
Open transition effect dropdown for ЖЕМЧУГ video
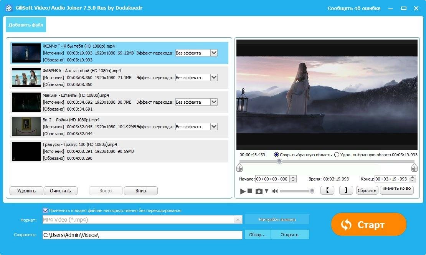(214, 53)
